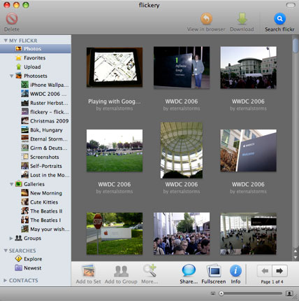Go to previous page arrow
The image size is (299, 301).
[265, 271]
